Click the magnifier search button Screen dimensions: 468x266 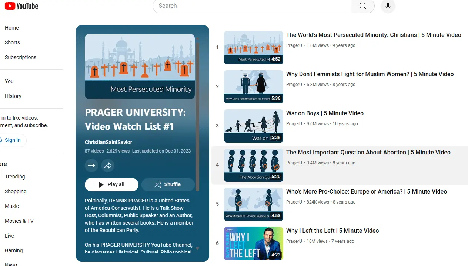362,6
